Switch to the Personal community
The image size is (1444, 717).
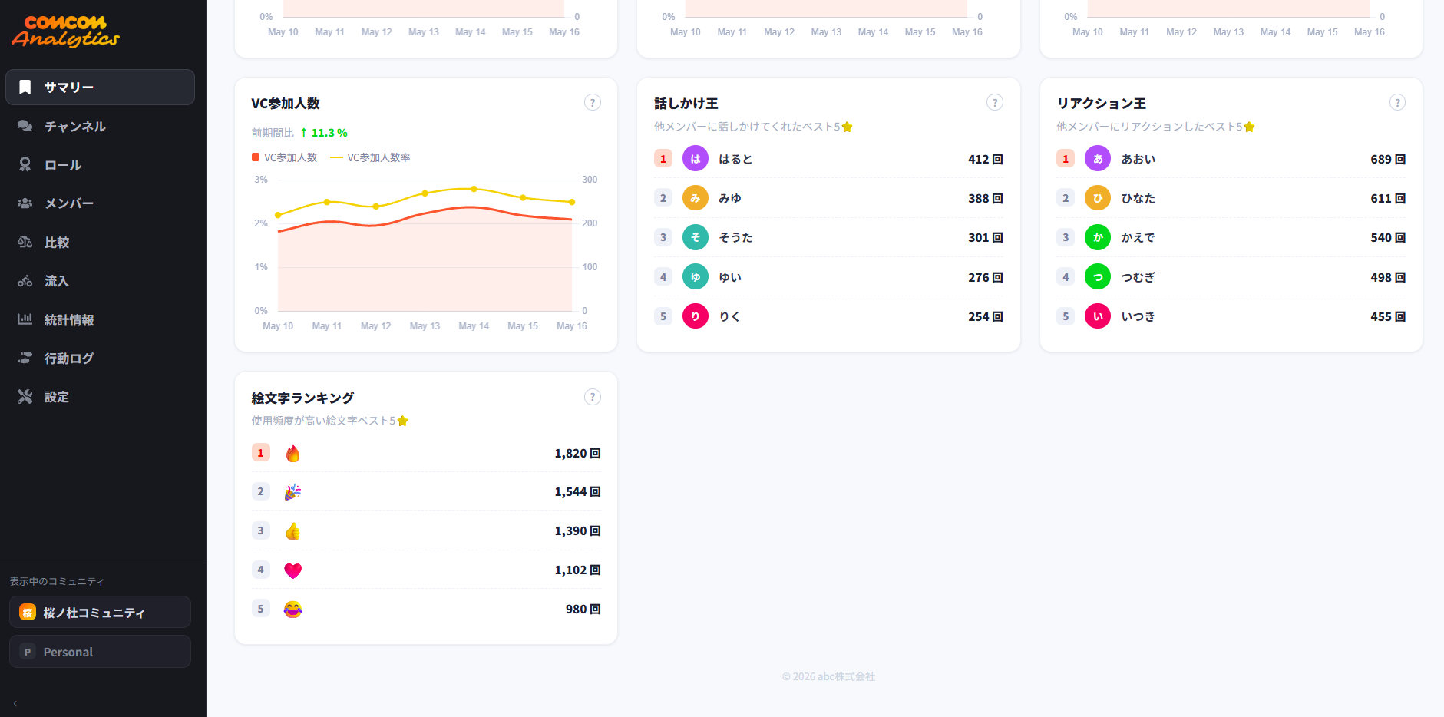pyautogui.click(x=100, y=652)
